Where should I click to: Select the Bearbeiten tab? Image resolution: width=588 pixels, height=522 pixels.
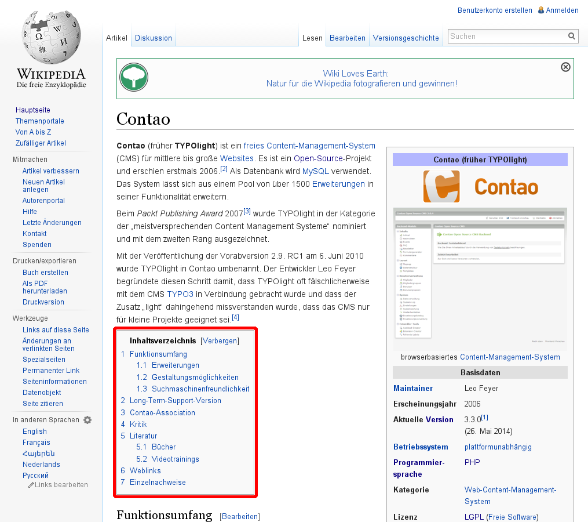pos(348,38)
